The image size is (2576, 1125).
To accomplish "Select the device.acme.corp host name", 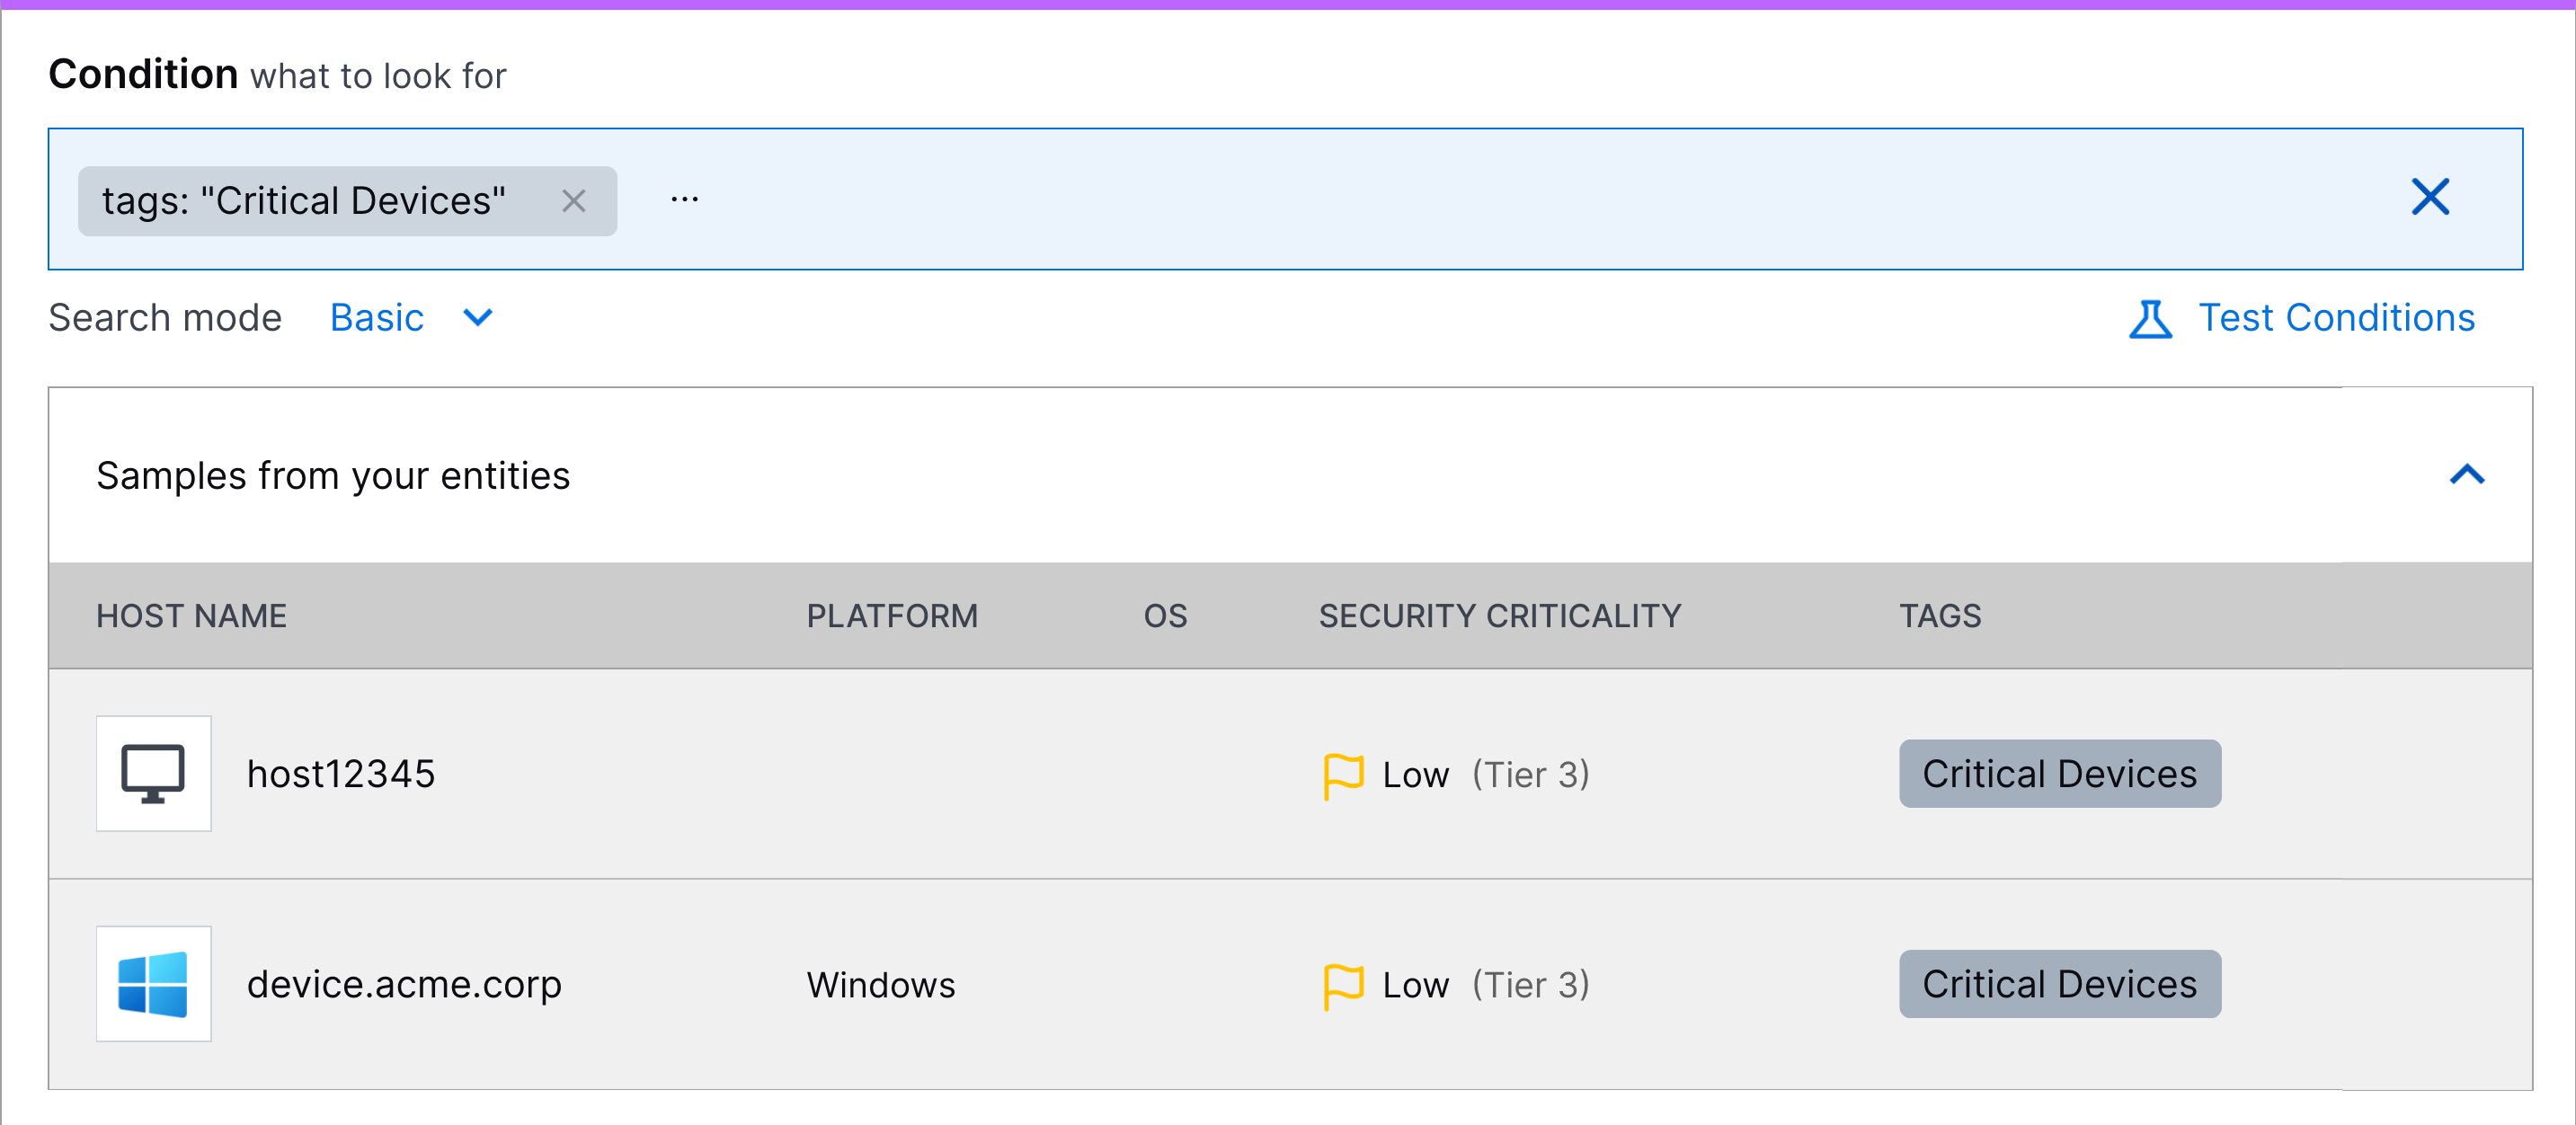I will 405,985.
